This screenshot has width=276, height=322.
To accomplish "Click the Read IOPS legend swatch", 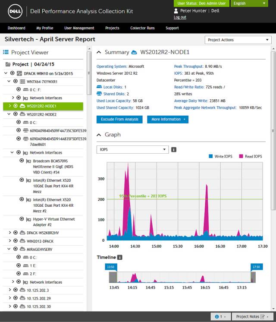I will point(241,156).
